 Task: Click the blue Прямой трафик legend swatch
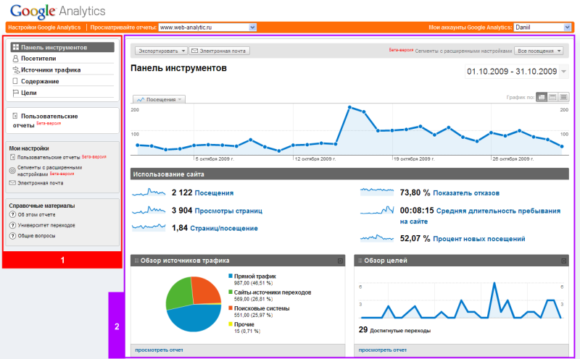(x=231, y=276)
